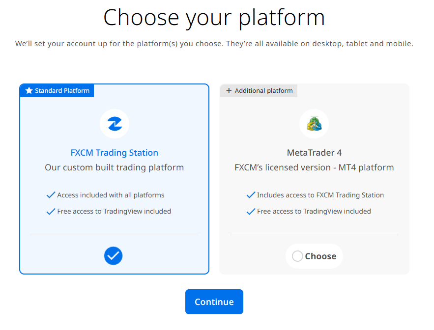The image size is (434, 330).
Task: Toggle the selected blue checkmark on FXCM Trading Station
Action: pyautogui.click(x=113, y=256)
